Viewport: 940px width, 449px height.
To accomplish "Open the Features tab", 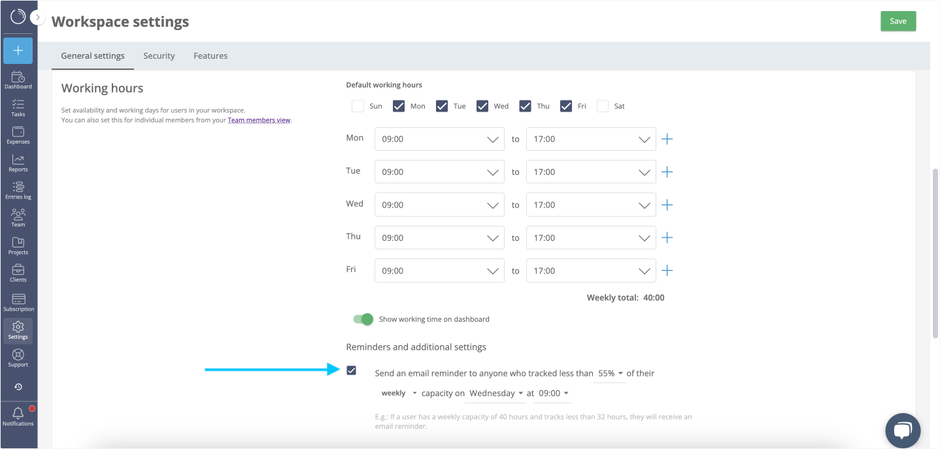I will [210, 55].
